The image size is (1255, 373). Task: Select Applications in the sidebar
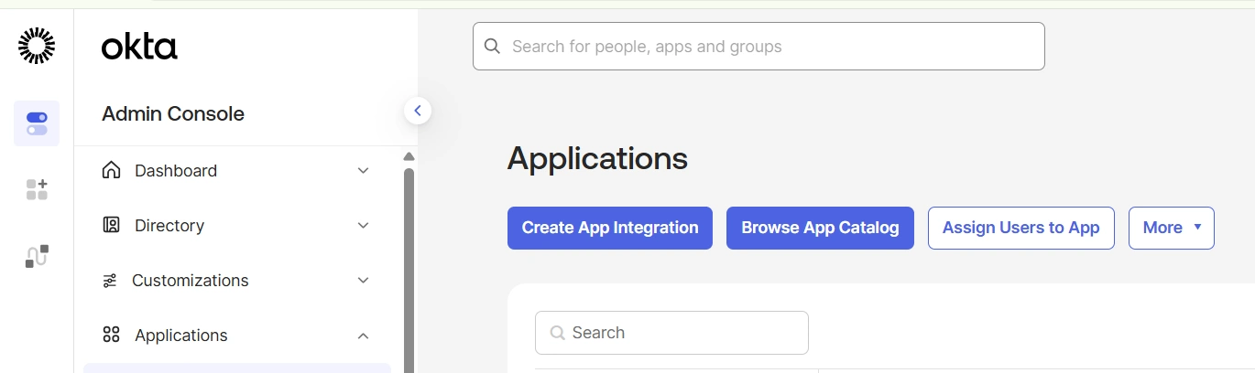click(x=237, y=336)
